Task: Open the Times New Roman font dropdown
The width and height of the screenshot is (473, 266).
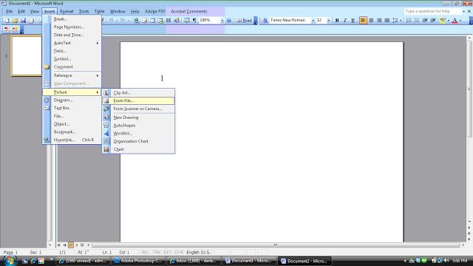Action: click(x=313, y=20)
